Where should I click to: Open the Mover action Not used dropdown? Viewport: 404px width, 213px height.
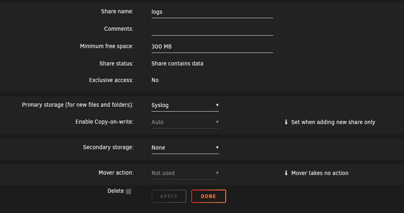click(x=185, y=173)
